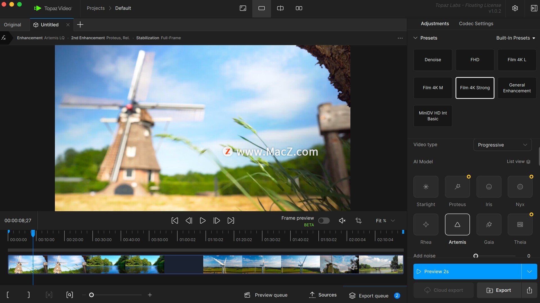
Task: Mute the video audio
Action: coord(342,221)
